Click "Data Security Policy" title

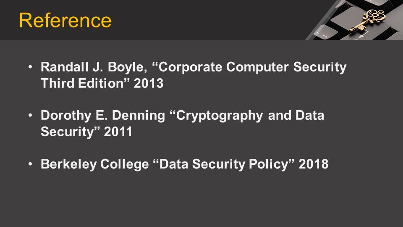pyautogui.click(x=224, y=164)
